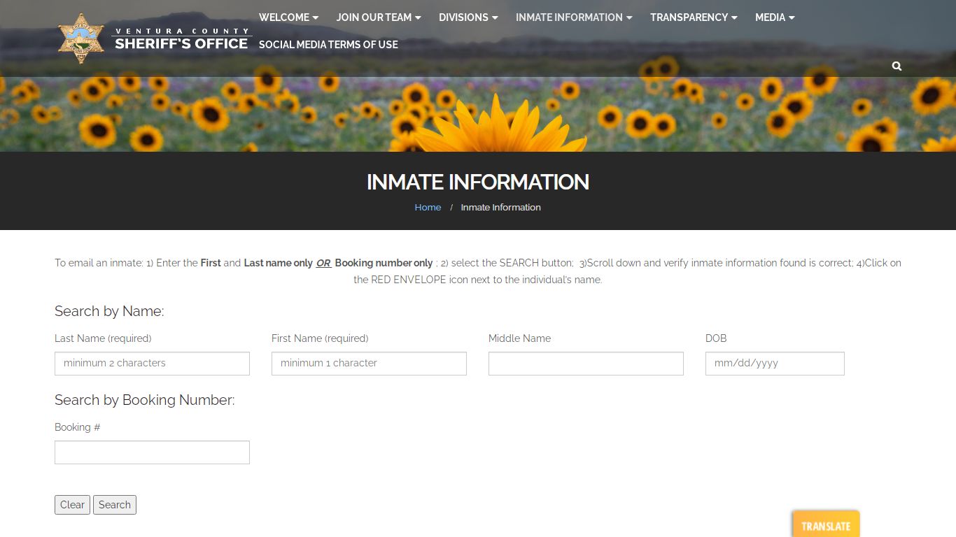Click the Last Name (required) label
Viewport: 956px width, 537px height.
click(x=103, y=338)
